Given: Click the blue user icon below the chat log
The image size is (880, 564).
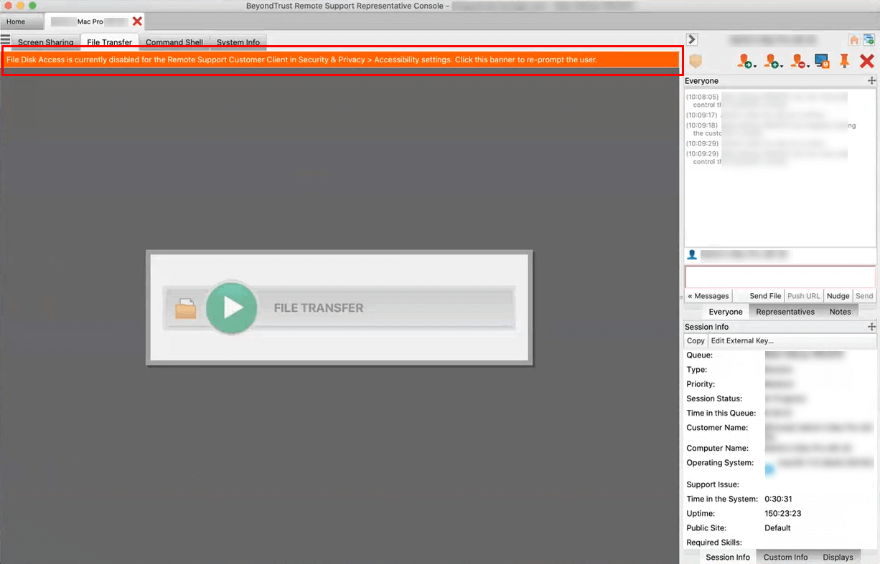Looking at the screenshot, I should tap(692, 254).
